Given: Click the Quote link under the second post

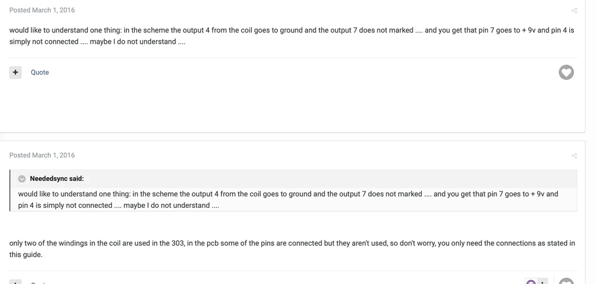Looking at the screenshot, I should [x=40, y=282].
